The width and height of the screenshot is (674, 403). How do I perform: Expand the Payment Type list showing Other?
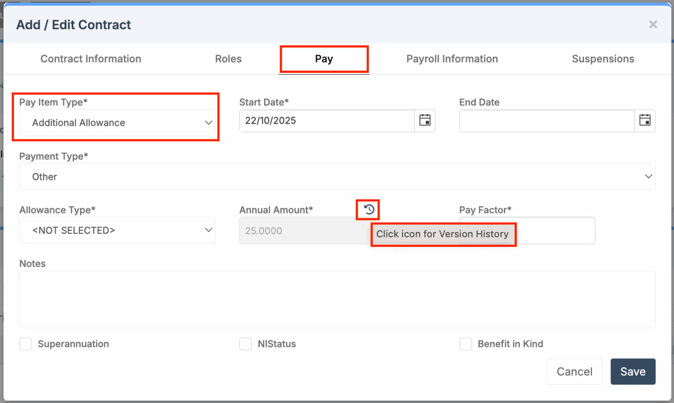[x=337, y=176]
